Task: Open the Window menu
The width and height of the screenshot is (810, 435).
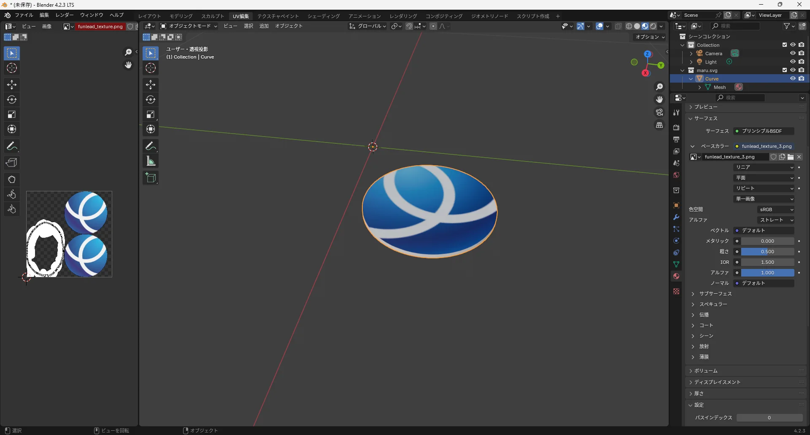Action: tap(92, 15)
